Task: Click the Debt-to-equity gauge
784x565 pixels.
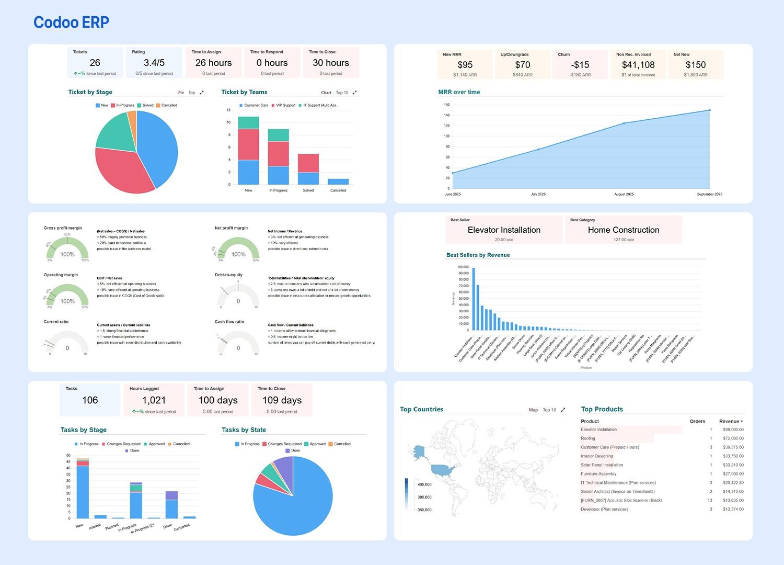Action: tap(238, 296)
